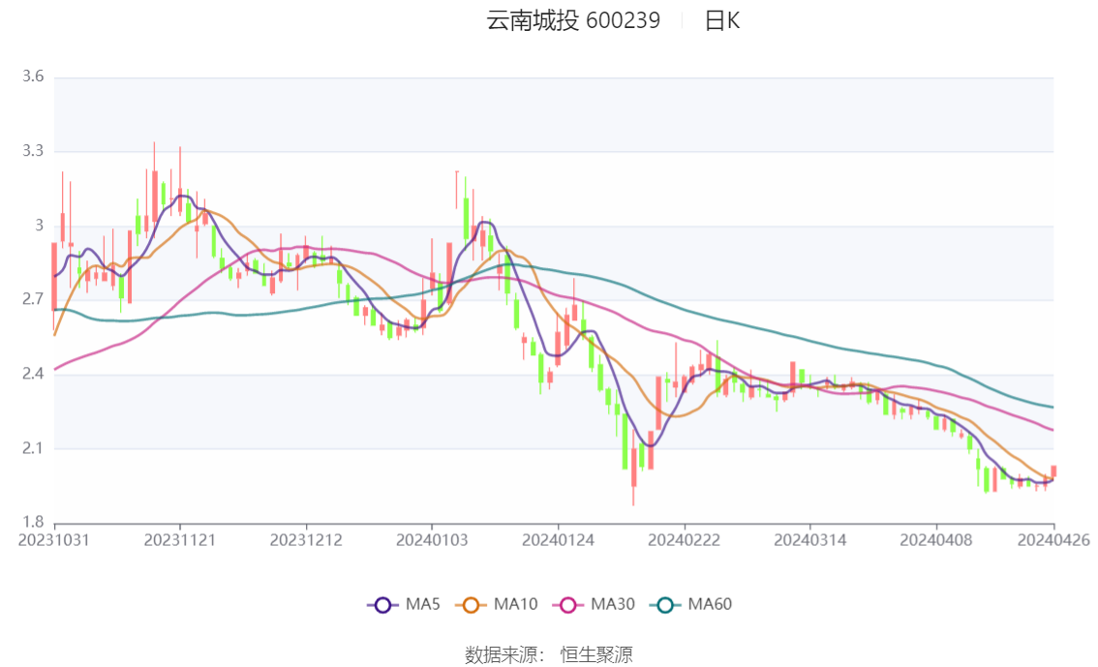The height and width of the screenshot is (667, 1098).
Task: Click the 20231121 date axis label
Action: 180,540
